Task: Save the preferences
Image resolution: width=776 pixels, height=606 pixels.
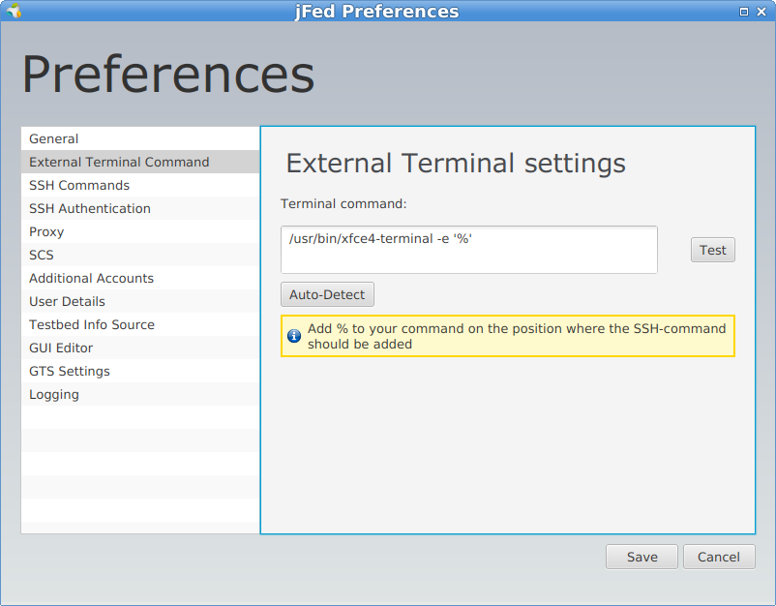Action: click(642, 557)
